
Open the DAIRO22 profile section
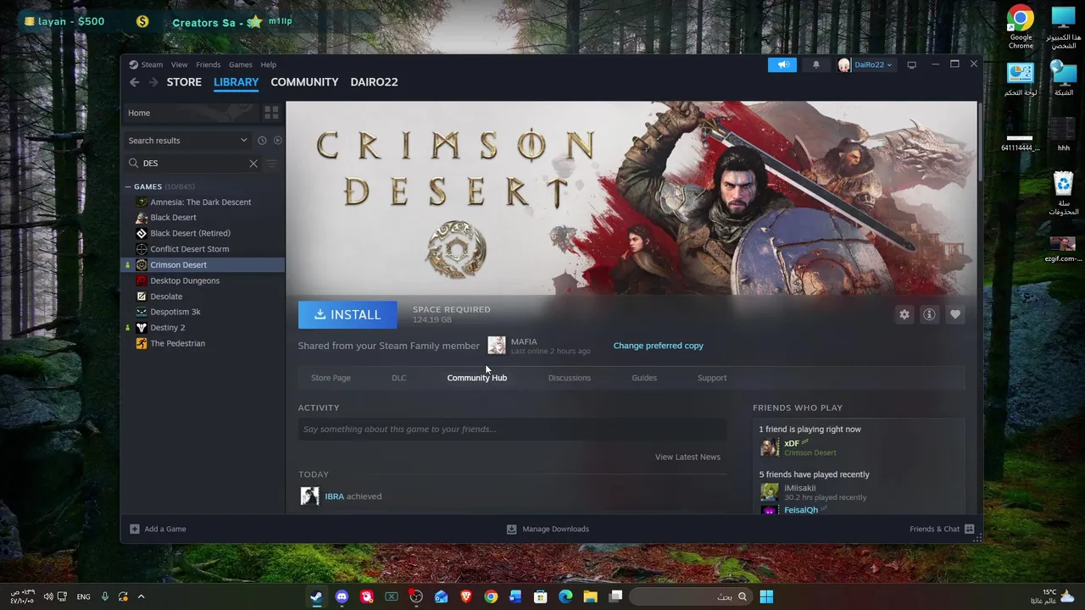coord(374,82)
